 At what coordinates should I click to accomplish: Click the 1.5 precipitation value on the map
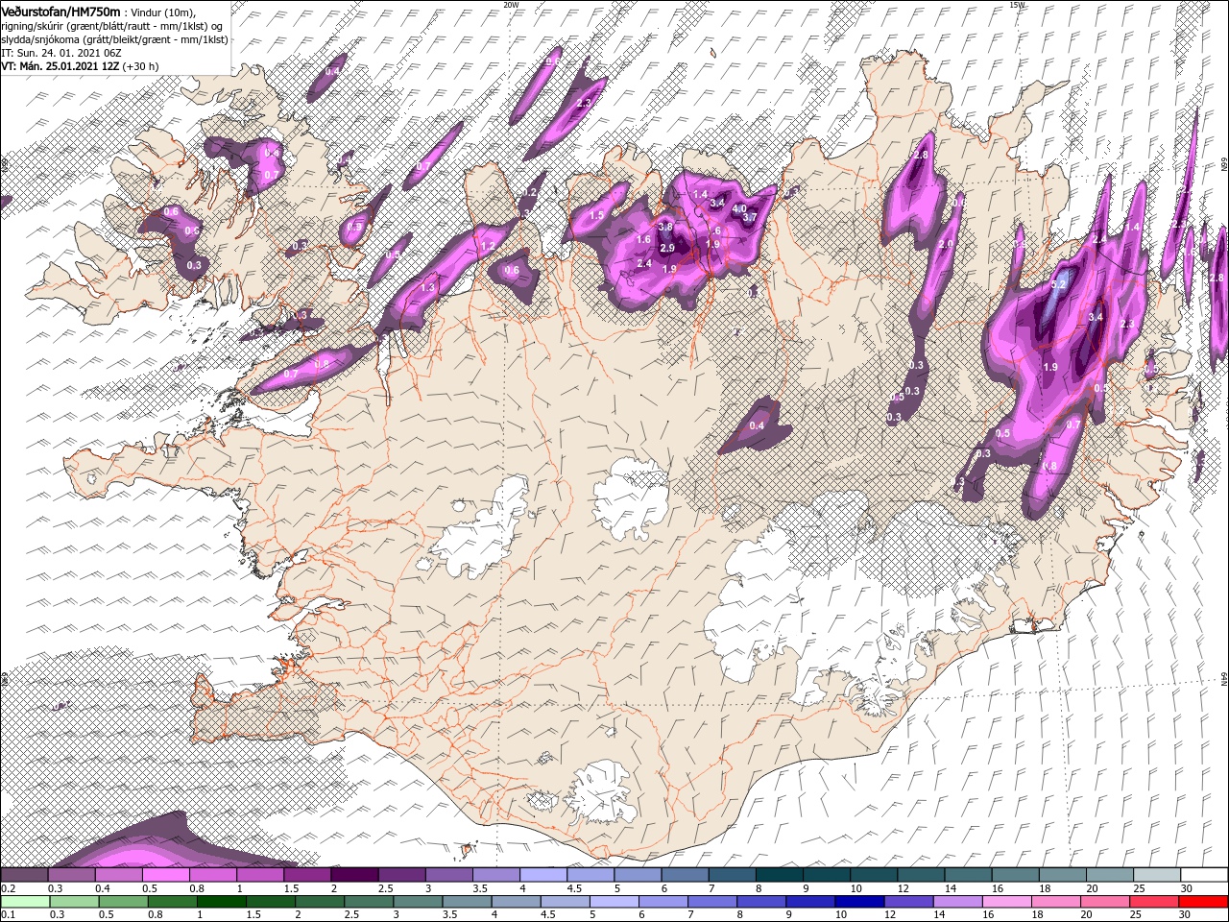click(x=596, y=215)
